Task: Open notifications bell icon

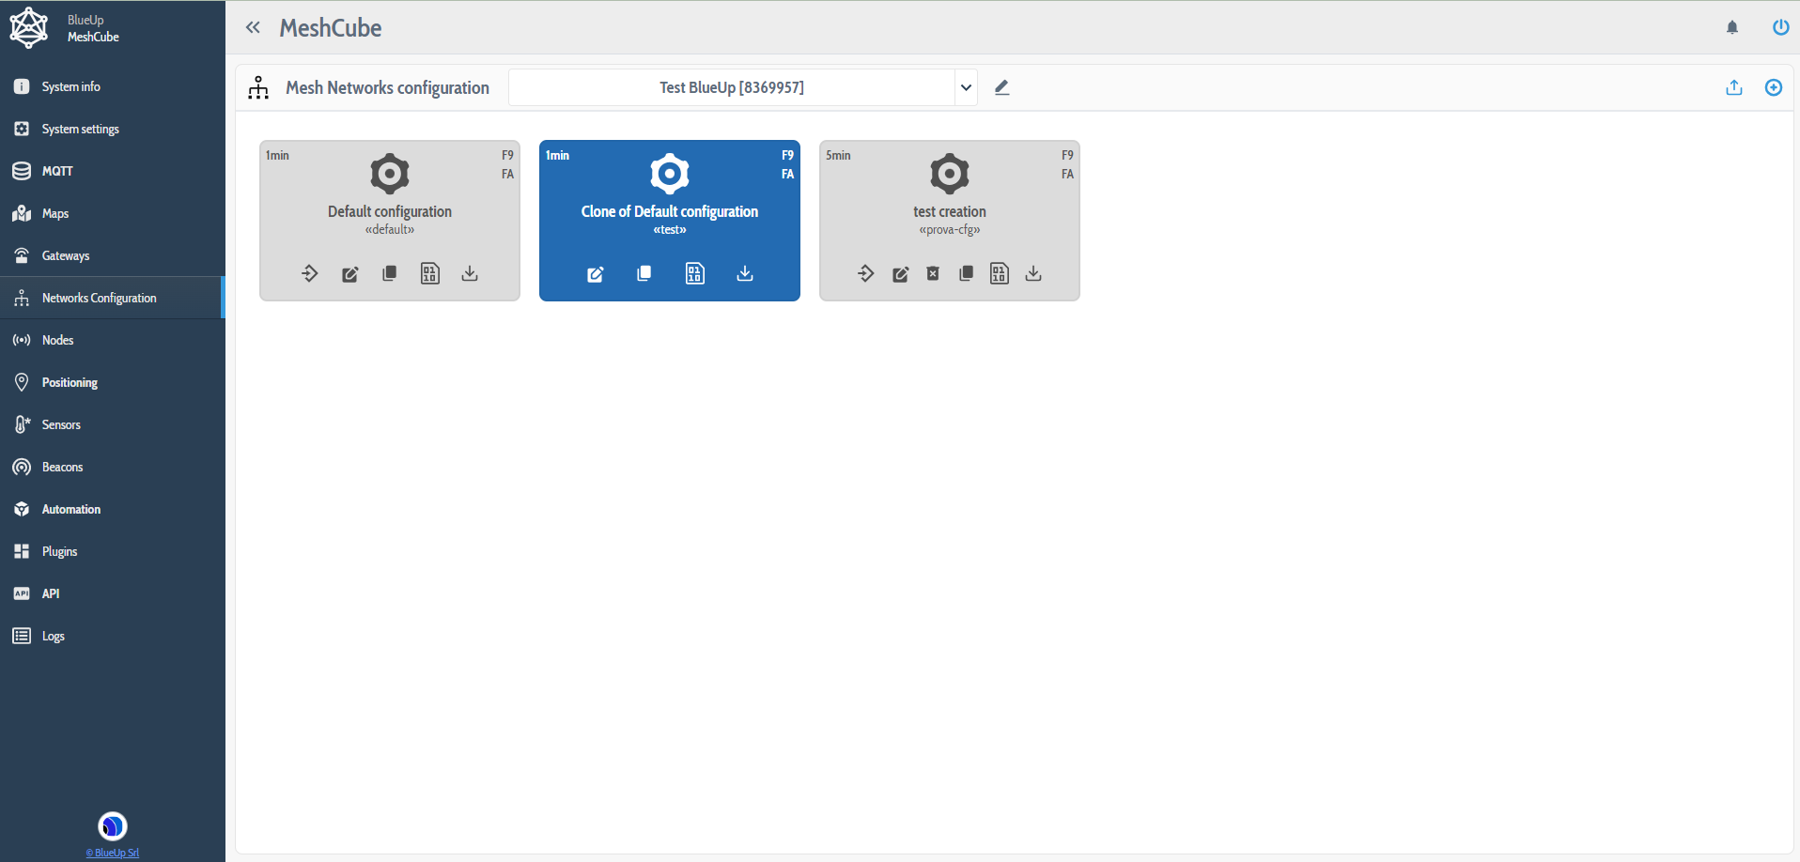Action: 1732,27
